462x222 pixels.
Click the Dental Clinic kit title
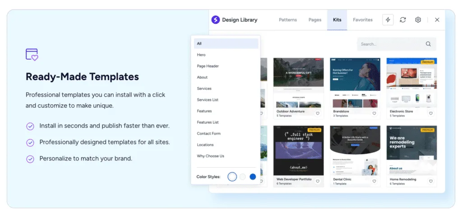[342, 179]
